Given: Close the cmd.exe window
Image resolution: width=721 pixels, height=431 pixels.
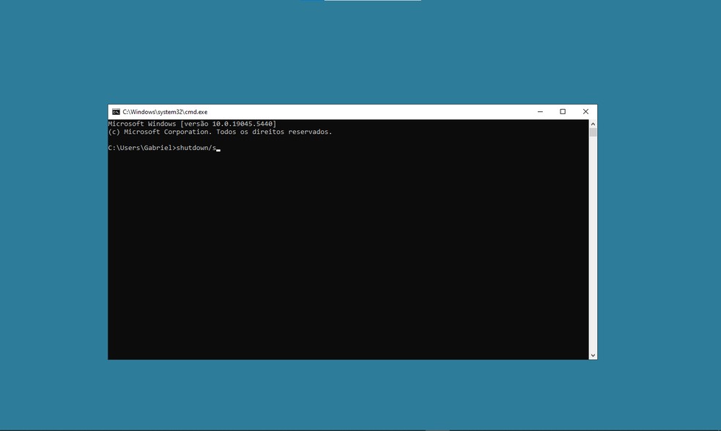Looking at the screenshot, I should coord(585,111).
